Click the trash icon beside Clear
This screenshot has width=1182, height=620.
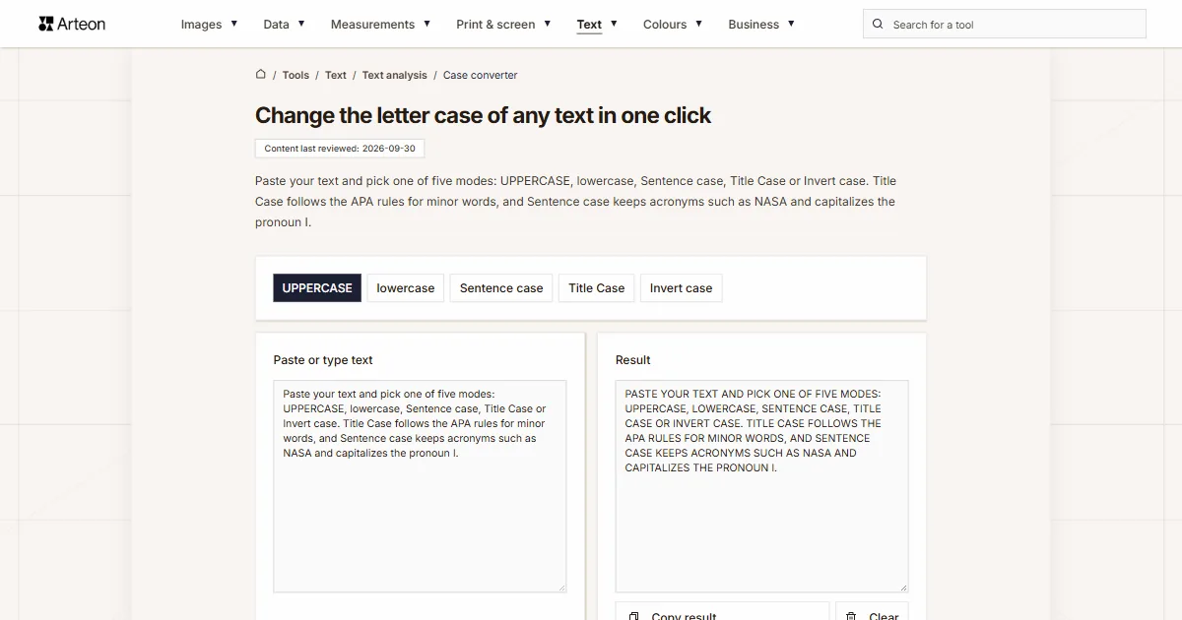tap(851, 616)
